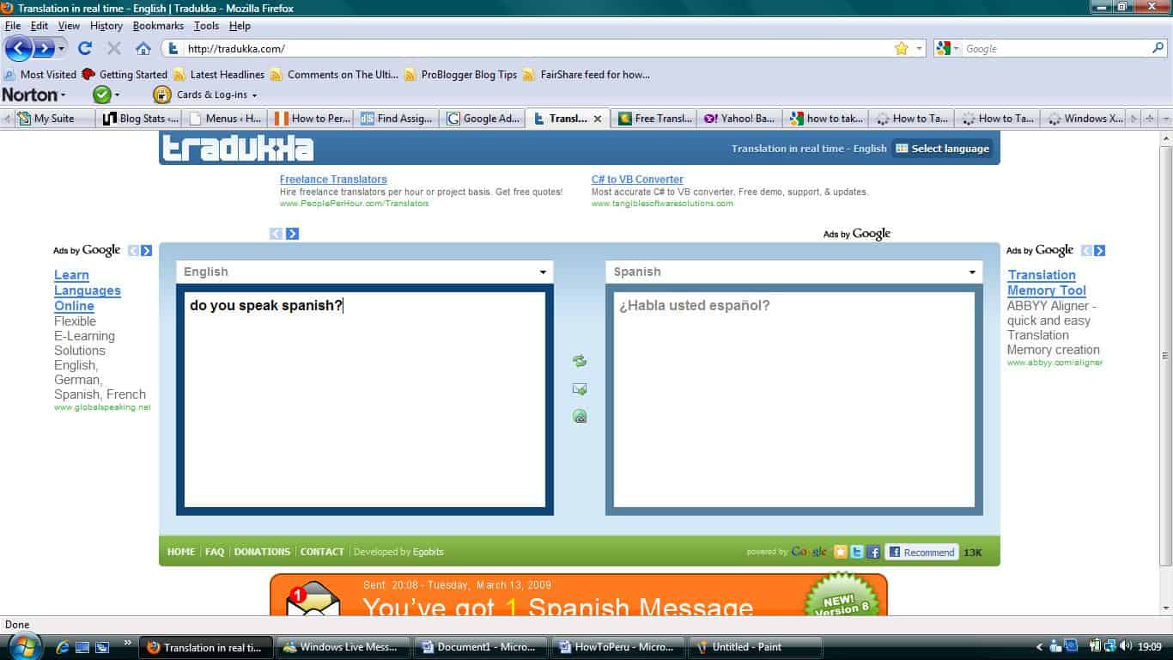Click the next ad arrow above English box
1173x660 pixels.
pyautogui.click(x=293, y=234)
